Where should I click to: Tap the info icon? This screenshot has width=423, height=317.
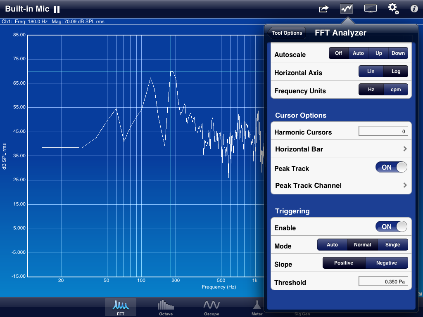point(414,9)
